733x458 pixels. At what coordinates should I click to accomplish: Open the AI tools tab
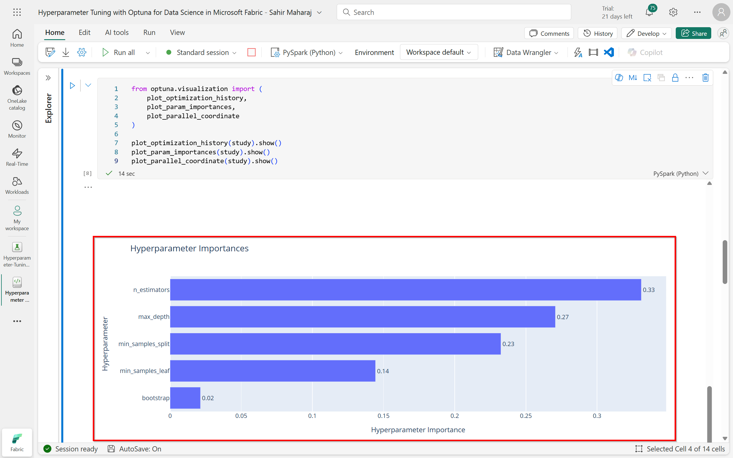pyautogui.click(x=117, y=32)
